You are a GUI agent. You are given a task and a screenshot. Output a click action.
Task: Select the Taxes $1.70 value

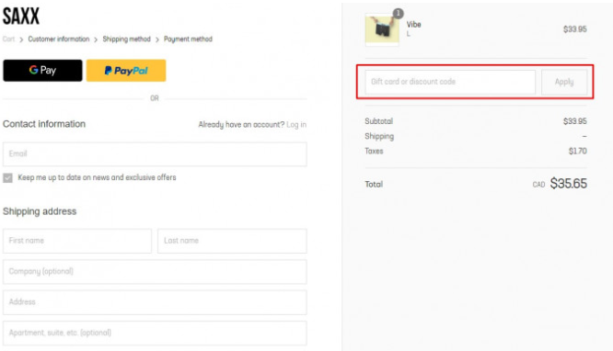pyautogui.click(x=578, y=151)
